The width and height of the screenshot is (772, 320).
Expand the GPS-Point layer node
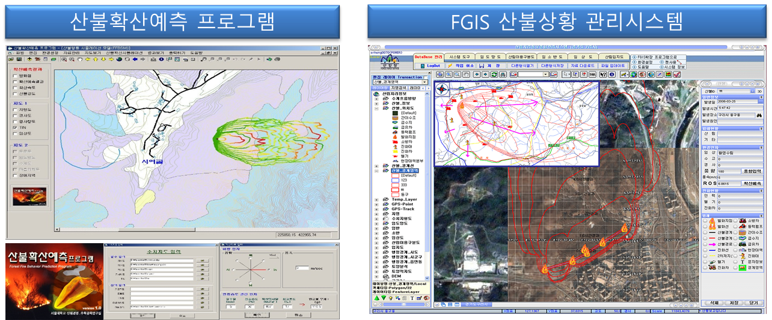[376, 205]
